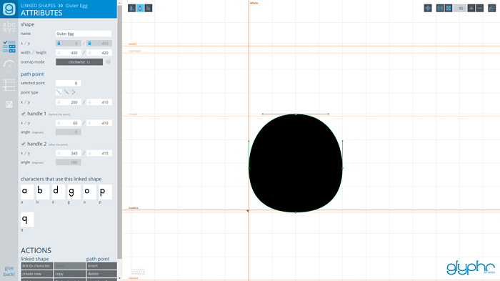Click Outer Egg in the breadcrumb
The width and height of the screenshot is (500, 281).
coord(76,6)
